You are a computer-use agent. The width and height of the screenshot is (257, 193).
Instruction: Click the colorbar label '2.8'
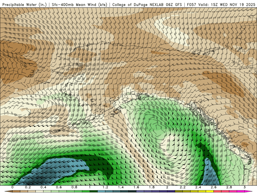[229, 187]
